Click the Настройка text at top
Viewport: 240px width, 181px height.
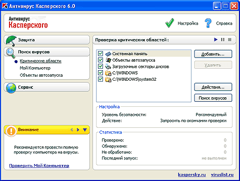[x=188, y=24]
